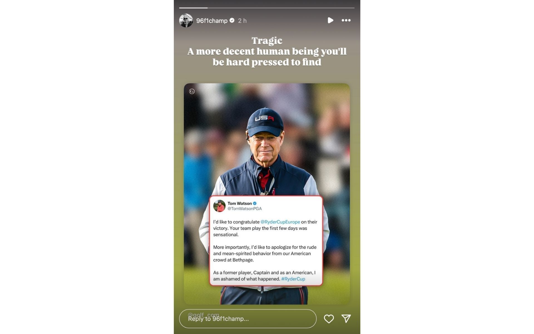Click the blue verified check by Tom Watson

(255, 203)
